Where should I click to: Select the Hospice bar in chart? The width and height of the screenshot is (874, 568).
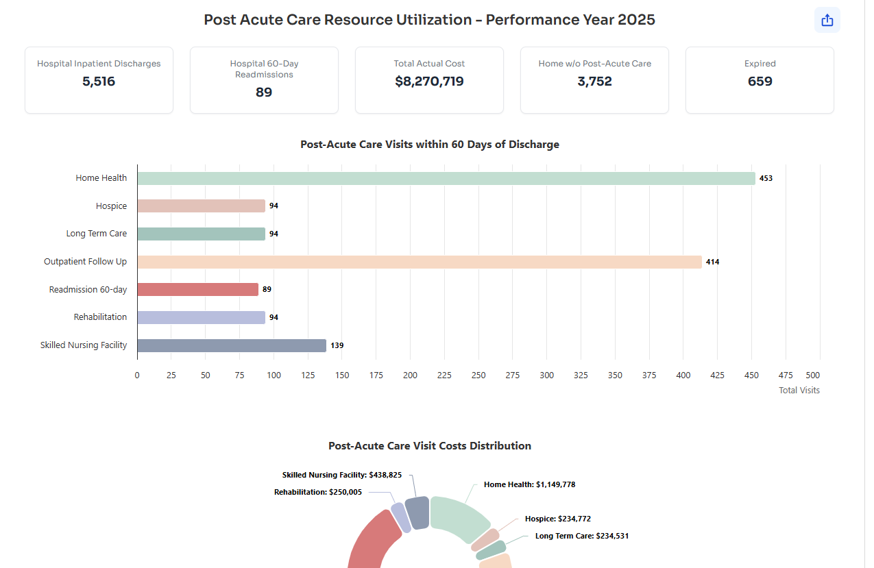(201, 206)
